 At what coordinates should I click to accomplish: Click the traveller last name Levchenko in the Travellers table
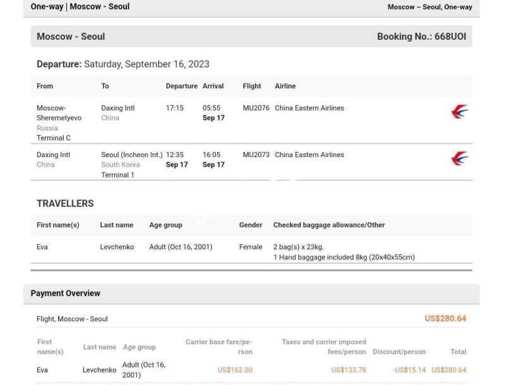point(117,247)
